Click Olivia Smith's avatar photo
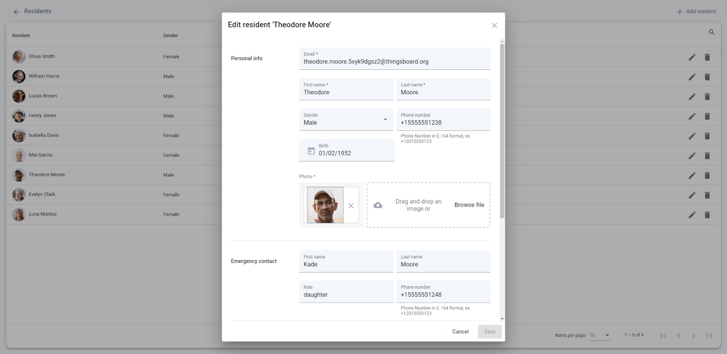The width and height of the screenshot is (727, 354). click(19, 57)
